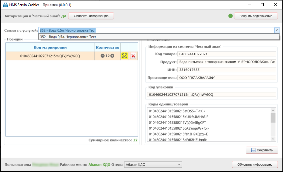Delete the marking code row with red X

point(133,56)
